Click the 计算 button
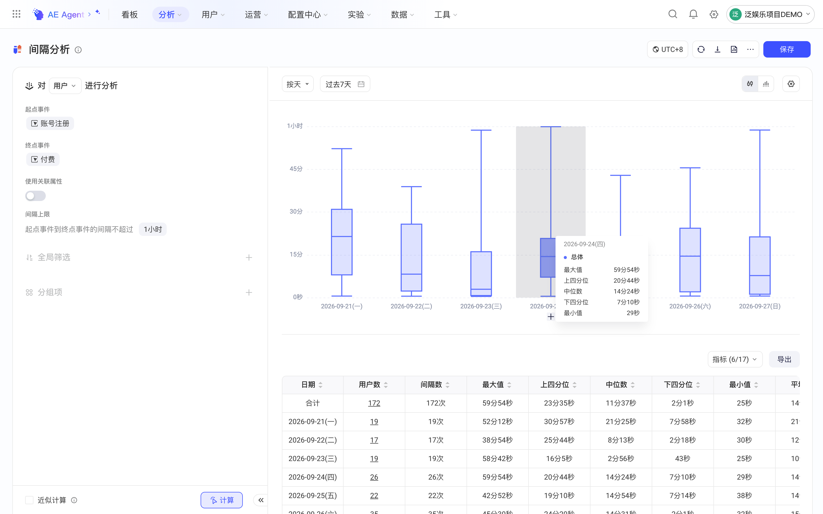Screen dimensions: 823x514 (222, 500)
